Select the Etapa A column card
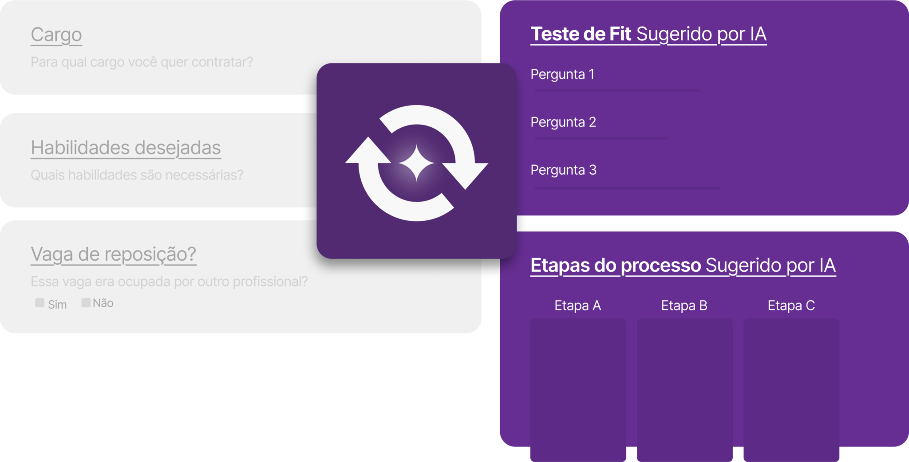Image resolution: width=909 pixels, height=462 pixels. (x=578, y=390)
